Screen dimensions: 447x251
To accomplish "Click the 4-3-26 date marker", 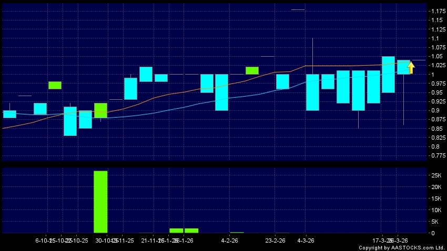I will [x=306, y=240].
